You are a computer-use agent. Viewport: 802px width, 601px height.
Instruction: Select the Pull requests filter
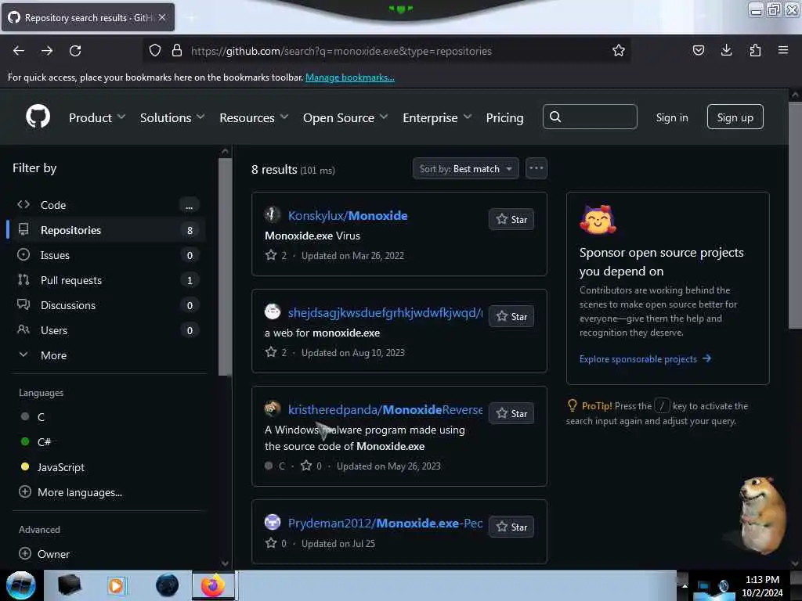[x=107, y=280]
